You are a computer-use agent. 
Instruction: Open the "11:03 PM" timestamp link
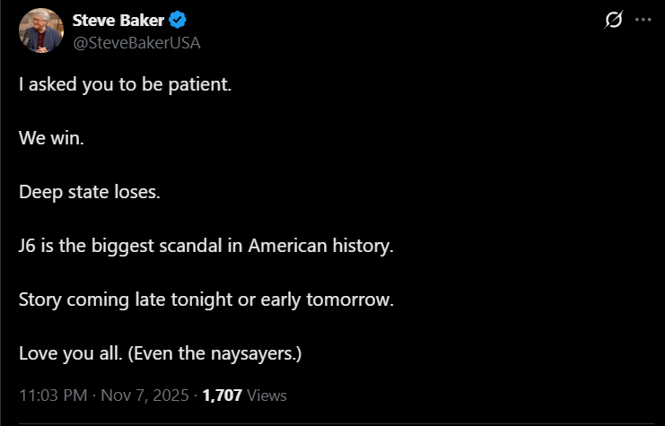[x=51, y=395]
